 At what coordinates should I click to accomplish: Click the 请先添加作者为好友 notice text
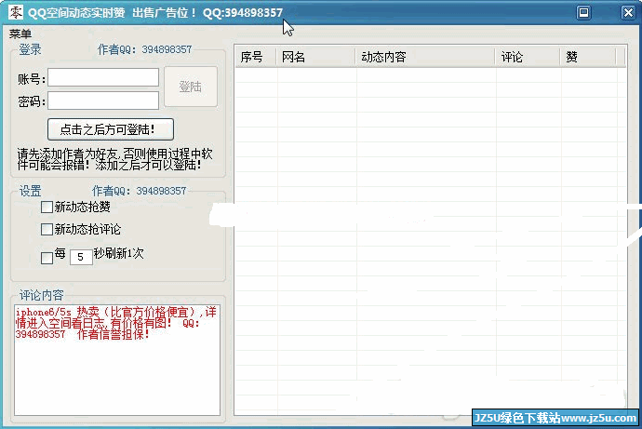114,160
